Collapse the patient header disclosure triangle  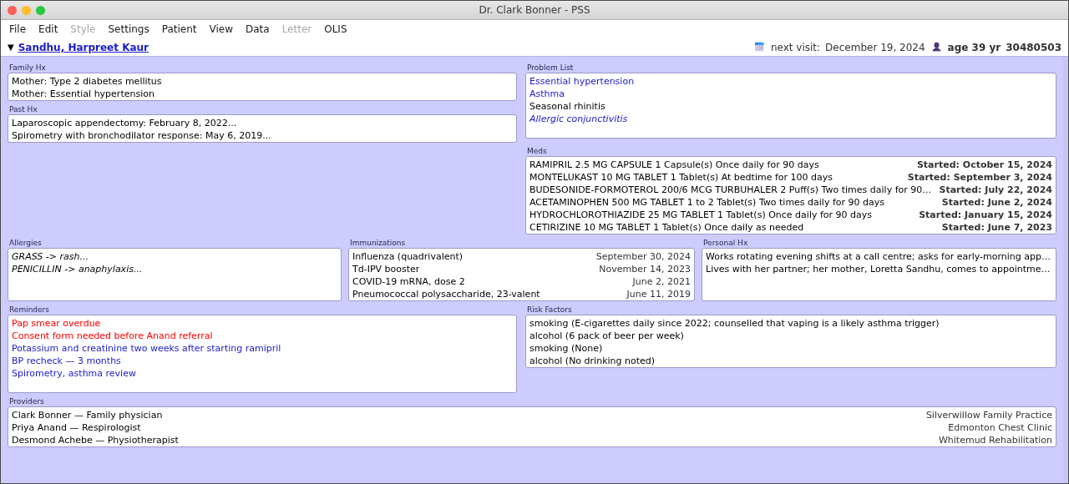(x=11, y=48)
